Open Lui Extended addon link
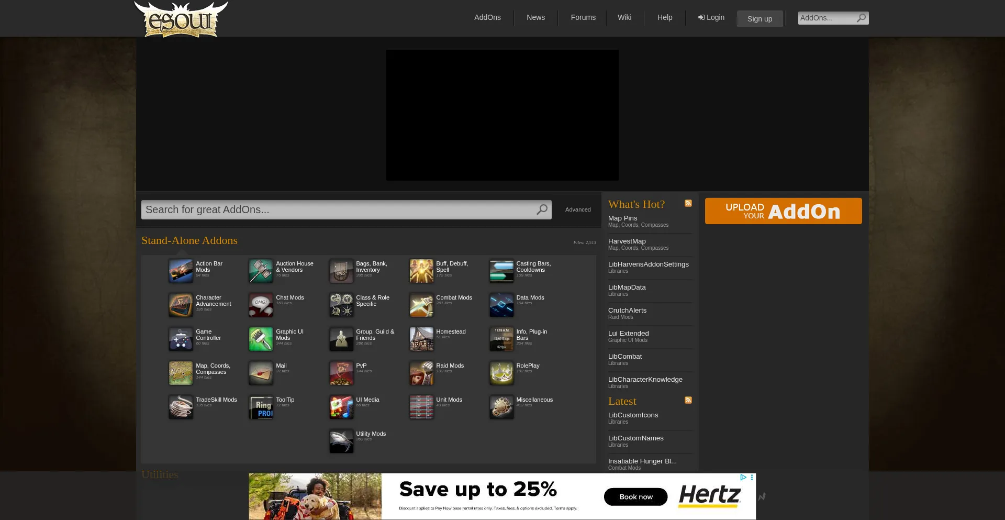The height and width of the screenshot is (520, 1005). (629, 333)
